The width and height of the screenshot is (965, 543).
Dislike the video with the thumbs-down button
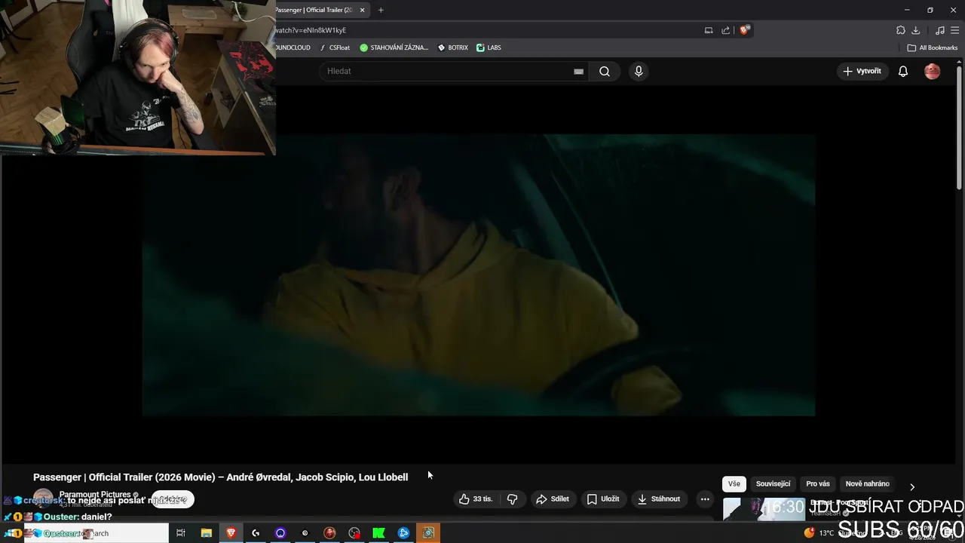coord(513,499)
